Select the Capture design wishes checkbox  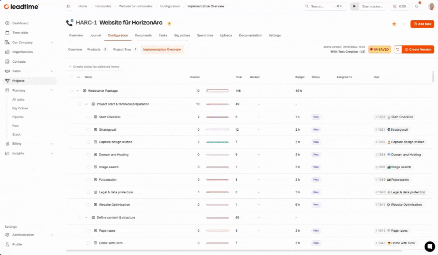tap(88, 142)
